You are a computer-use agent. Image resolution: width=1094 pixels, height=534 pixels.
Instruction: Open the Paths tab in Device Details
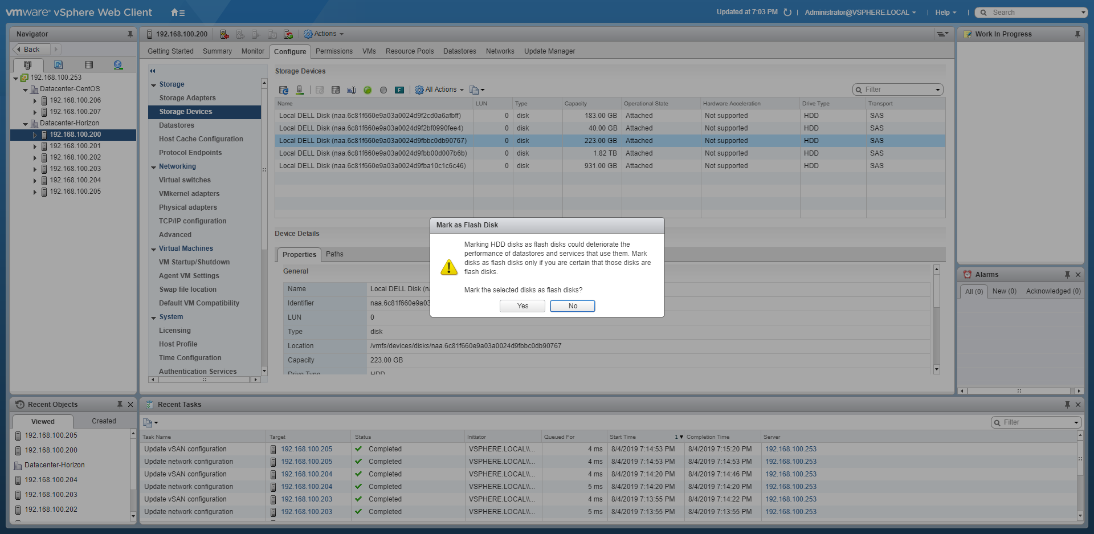point(334,254)
